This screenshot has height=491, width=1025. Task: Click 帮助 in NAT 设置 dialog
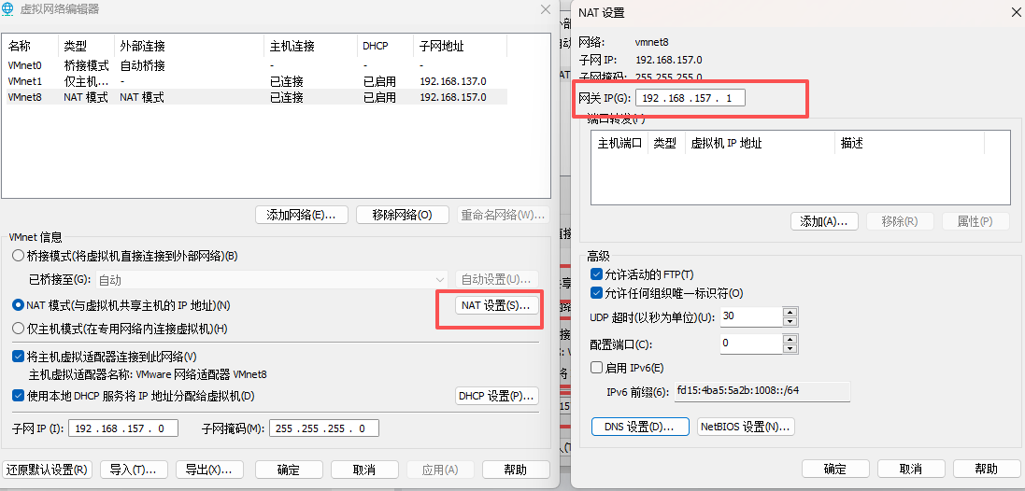click(987, 470)
